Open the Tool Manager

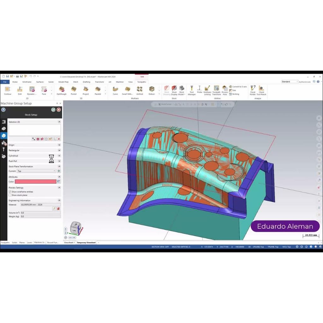point(191,91)
